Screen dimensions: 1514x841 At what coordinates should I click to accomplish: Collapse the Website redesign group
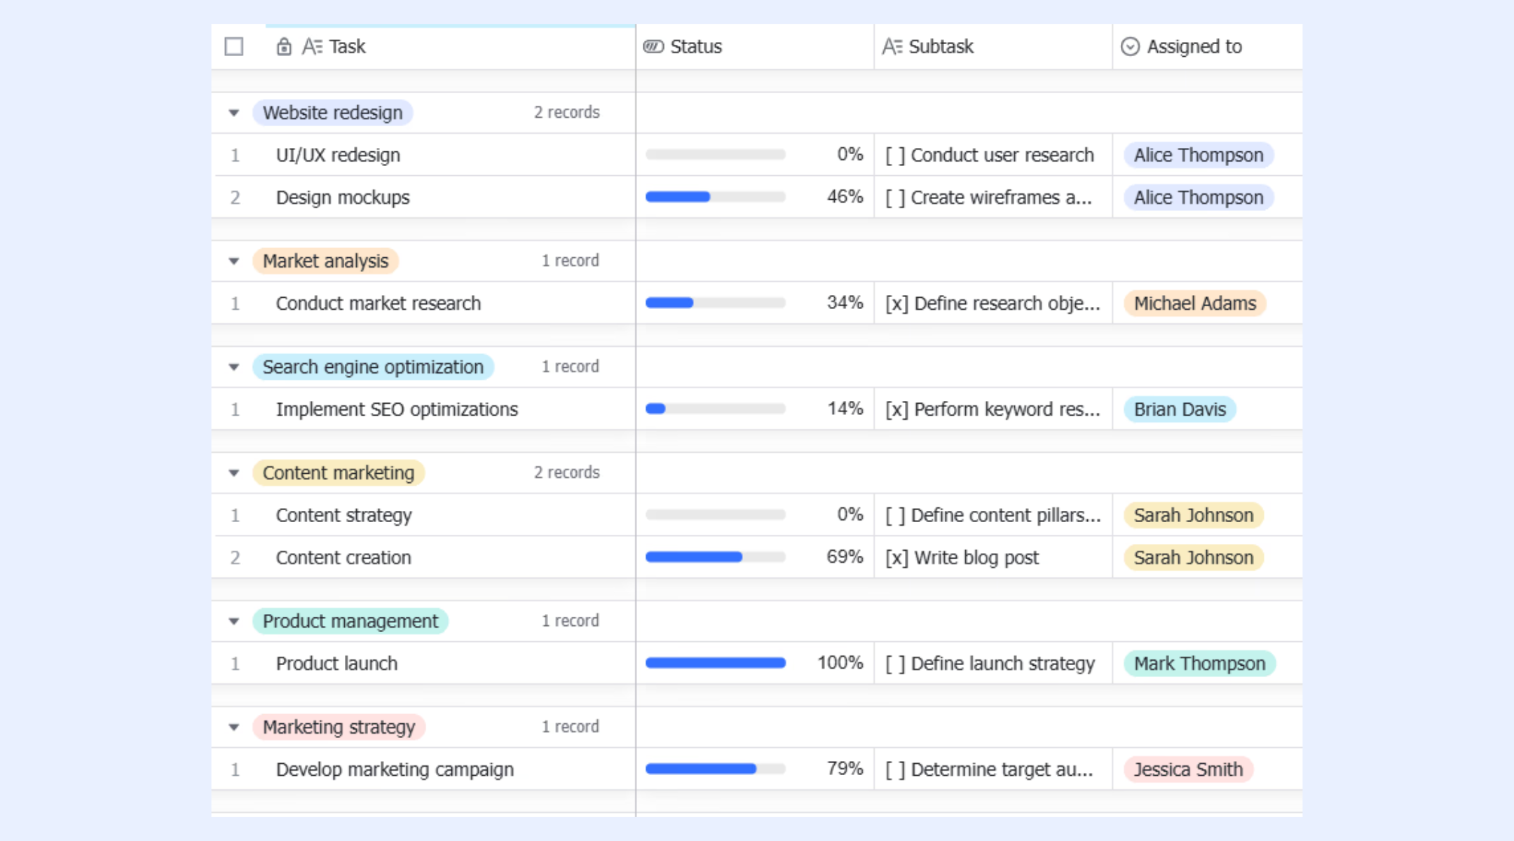pos(234,113)
